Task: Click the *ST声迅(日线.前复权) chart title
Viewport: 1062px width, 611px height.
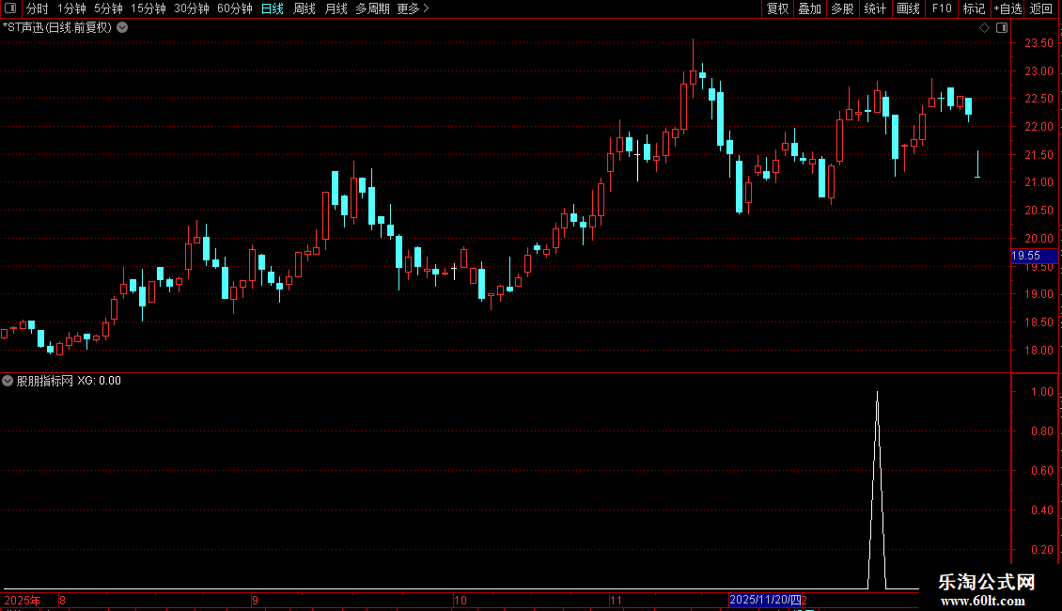Action: pos(57,28)
